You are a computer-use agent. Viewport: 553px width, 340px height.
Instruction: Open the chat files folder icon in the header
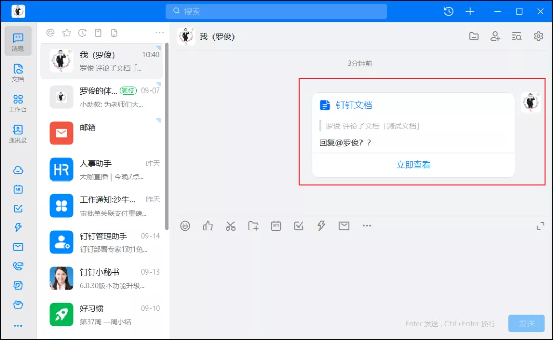point(474,36)
